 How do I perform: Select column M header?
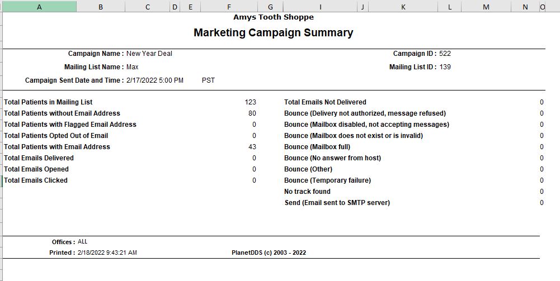tap(486, 7)
